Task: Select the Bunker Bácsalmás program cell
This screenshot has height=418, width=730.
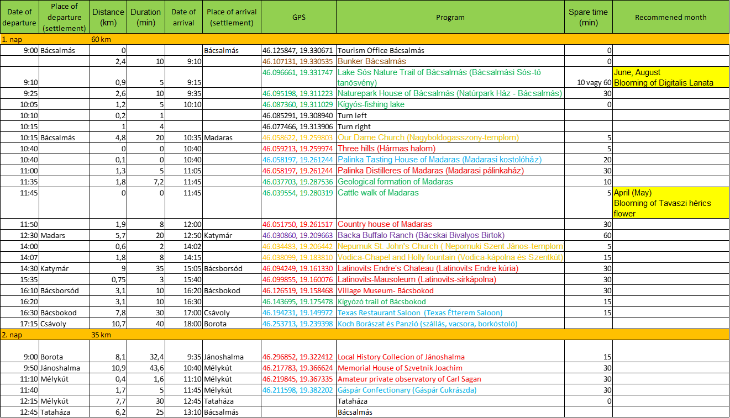Action: pyautogui.click(x=371, y=61)
